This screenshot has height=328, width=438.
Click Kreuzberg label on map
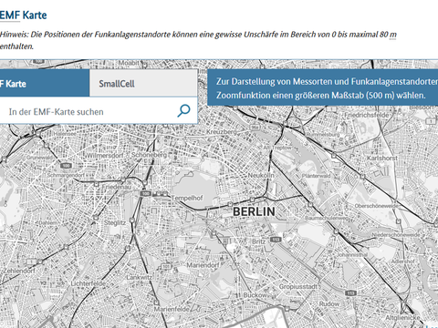point(222,132)
